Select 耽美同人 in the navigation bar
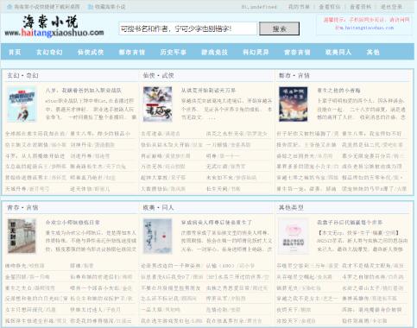The width and height of the screenshot is (417, 328). tap(338, 52)
